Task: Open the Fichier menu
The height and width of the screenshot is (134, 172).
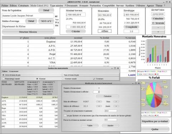Action: [x=5, y=6]
